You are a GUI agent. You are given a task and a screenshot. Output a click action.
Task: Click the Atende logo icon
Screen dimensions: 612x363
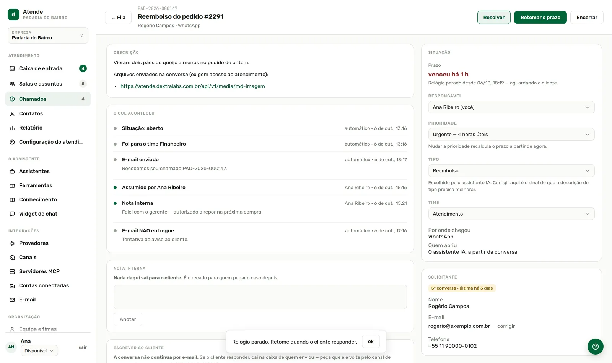pyautogui.click(x=13, y=15)
